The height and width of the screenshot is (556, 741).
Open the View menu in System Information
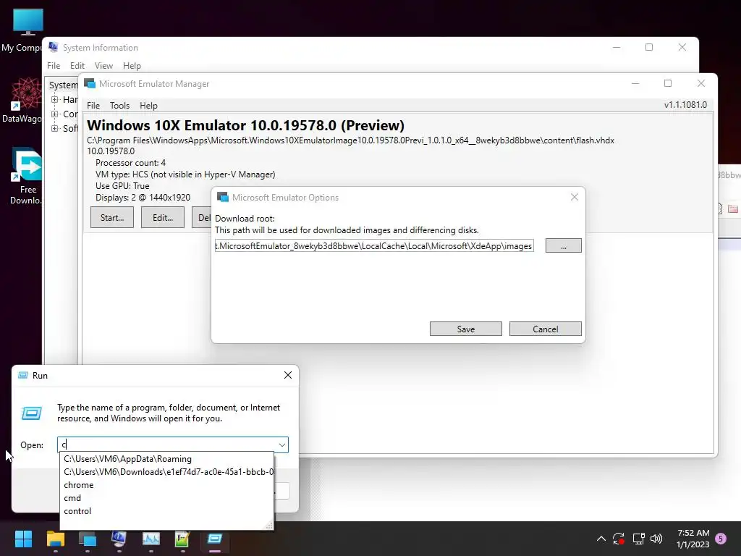click(103, 66)
